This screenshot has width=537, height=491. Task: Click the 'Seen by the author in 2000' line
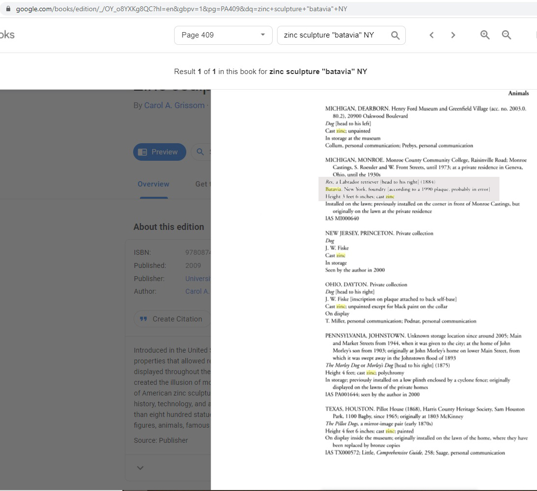[355, 270]
